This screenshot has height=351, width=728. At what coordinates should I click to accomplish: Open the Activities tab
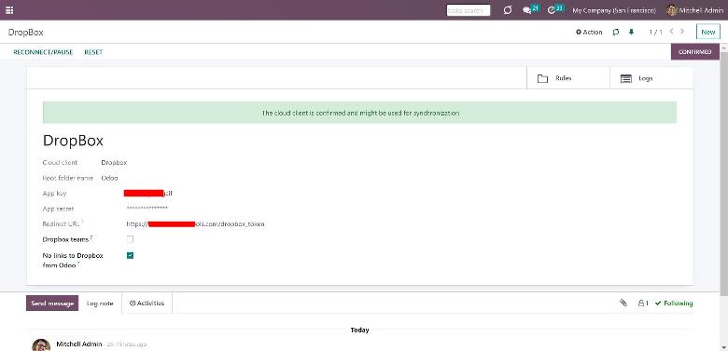click(147, 303)
